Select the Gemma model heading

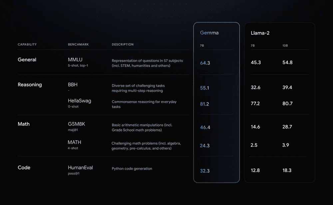pyautogui.click(x=209, y=33)
